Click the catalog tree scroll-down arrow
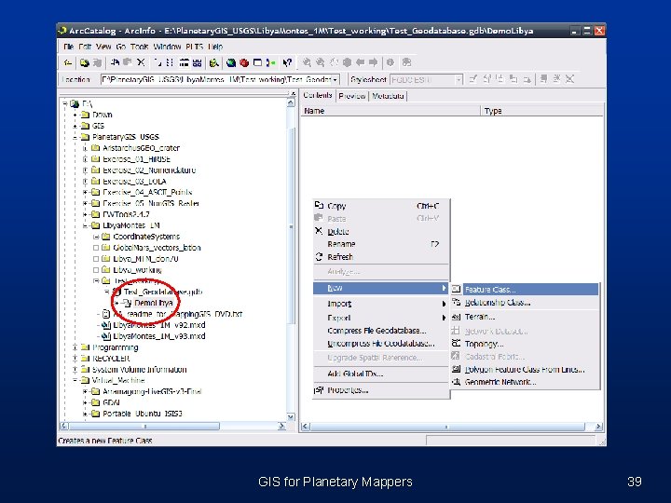Screen dimensions: 671x503 coord(291,417)
